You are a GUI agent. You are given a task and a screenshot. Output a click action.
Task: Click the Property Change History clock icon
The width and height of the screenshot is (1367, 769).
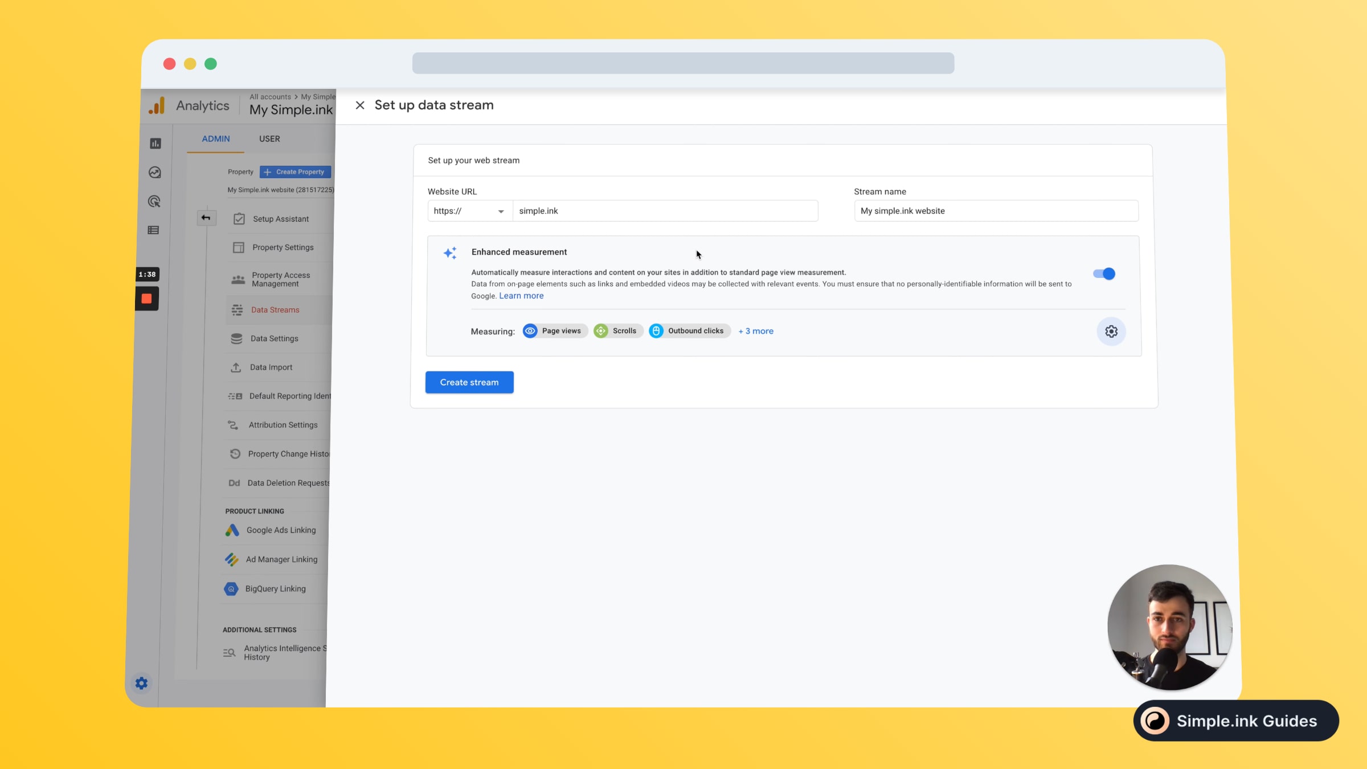click(235, 454)
